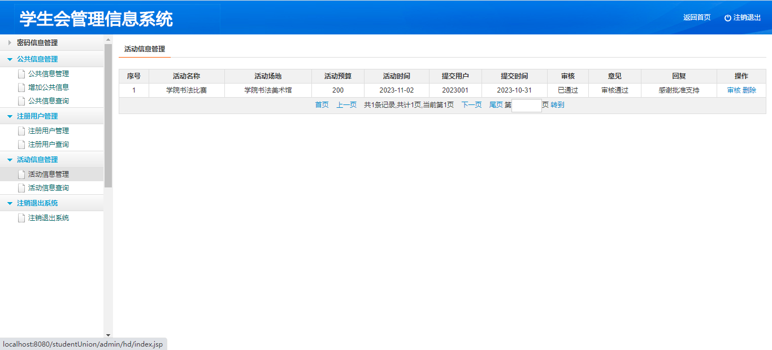Collapse the 公共信息管理 section header
Image resolution: width=772 pixels, height=350 pixels.
pyautogui.click(x=37, y=59)
